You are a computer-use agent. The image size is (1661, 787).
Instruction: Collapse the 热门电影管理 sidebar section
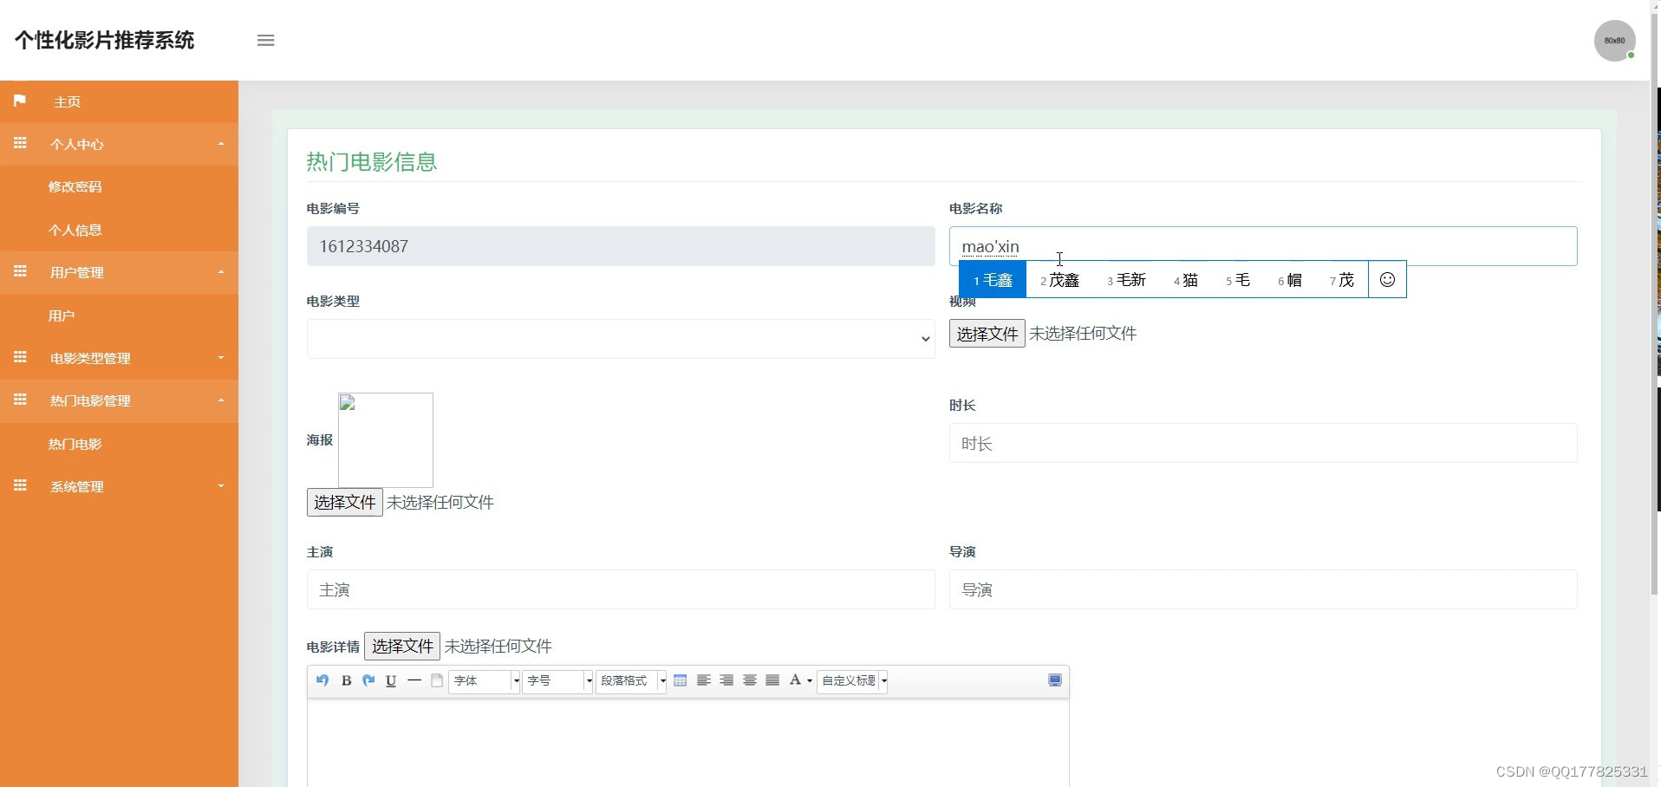(x=119, y=400)
